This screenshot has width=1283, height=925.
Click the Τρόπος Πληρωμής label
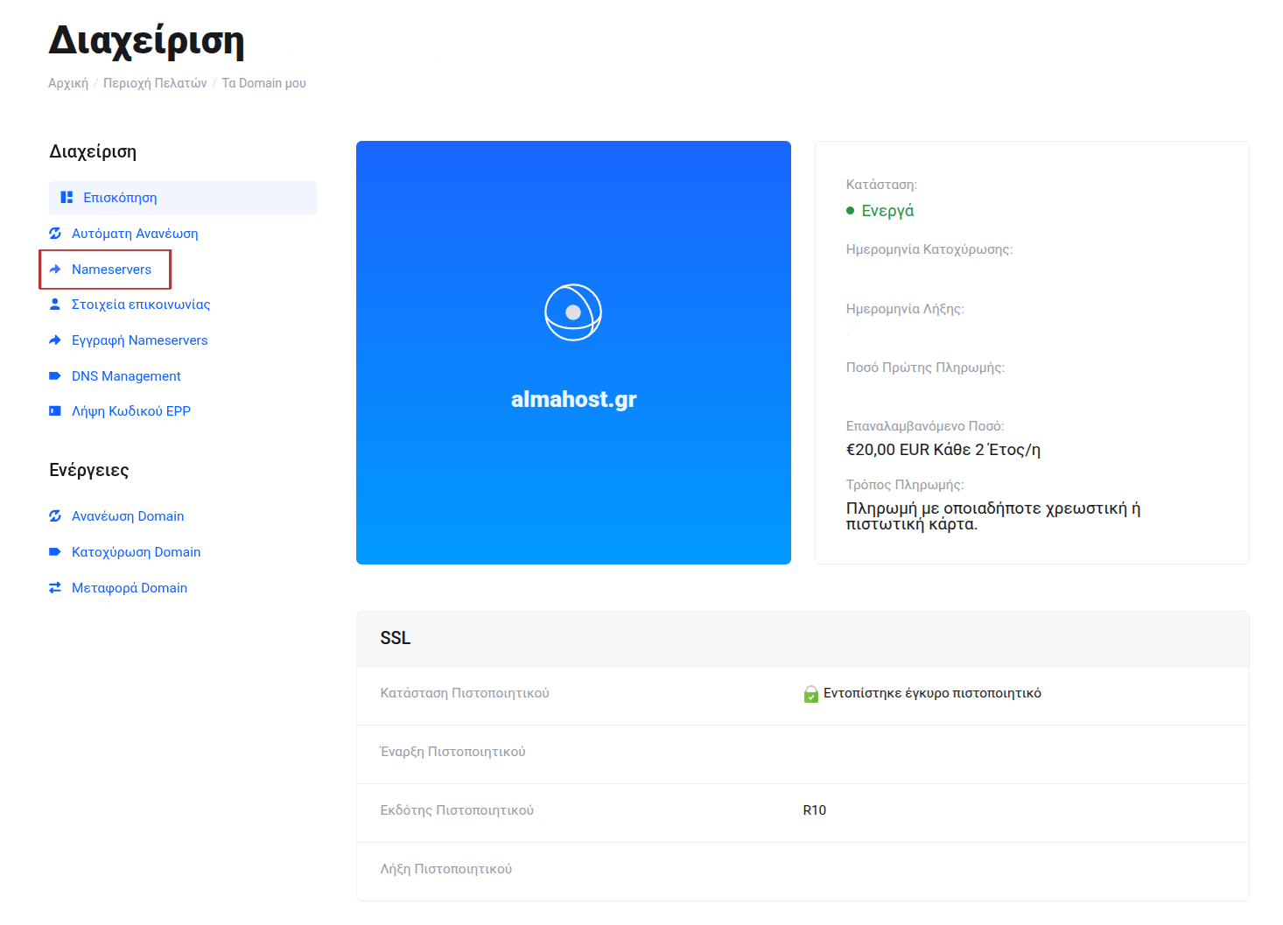tap(905, 485)
